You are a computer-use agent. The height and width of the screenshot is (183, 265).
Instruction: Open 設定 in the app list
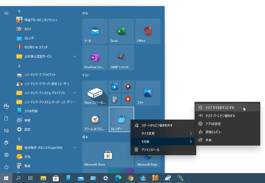click(46, 129)
